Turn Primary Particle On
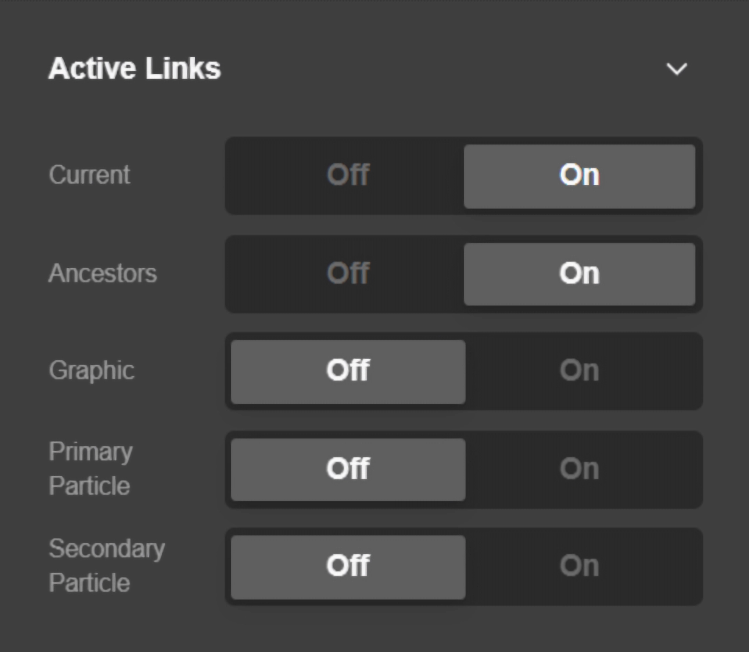749x652 pixels. pyautogui.click(x=579, y=469)
